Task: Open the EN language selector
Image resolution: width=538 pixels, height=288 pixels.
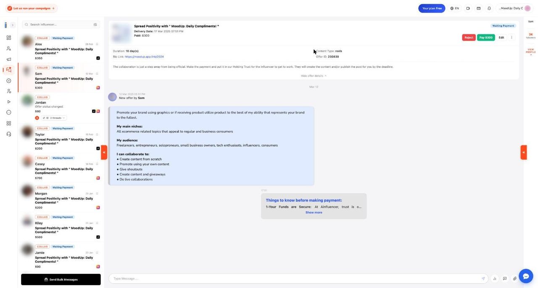Action: click(454, 8)
